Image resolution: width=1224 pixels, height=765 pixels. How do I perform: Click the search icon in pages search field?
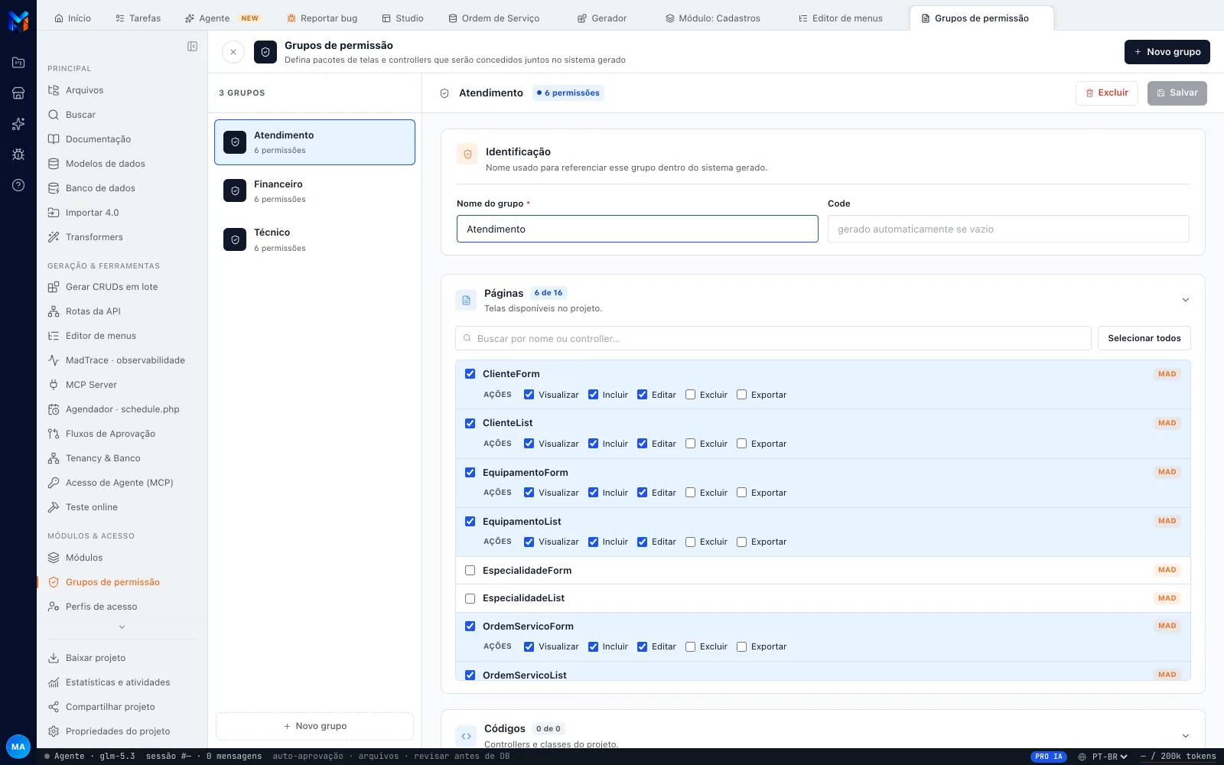467,338
